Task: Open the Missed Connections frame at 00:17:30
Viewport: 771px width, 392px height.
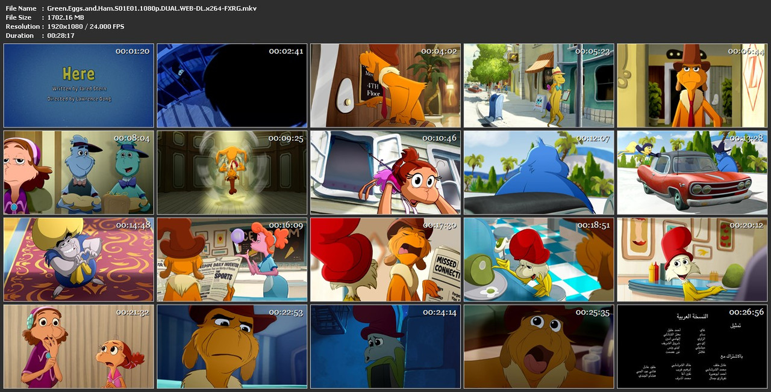Action: pos(385,260)
